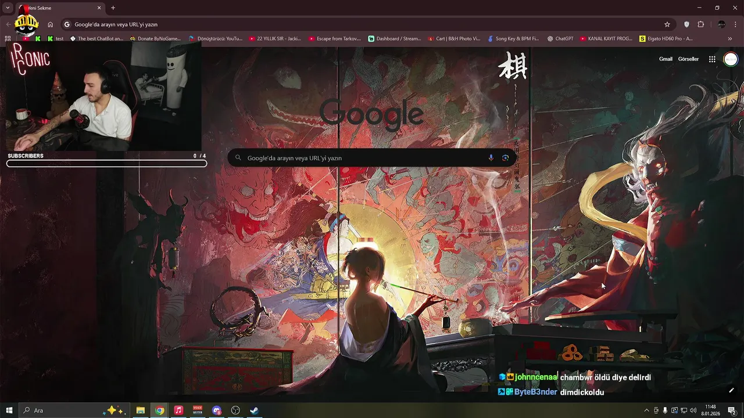Open the Extensions puzzle-piece menu
Image resolution: width=744 pixels, height=418 pixels.
(700, 24)
